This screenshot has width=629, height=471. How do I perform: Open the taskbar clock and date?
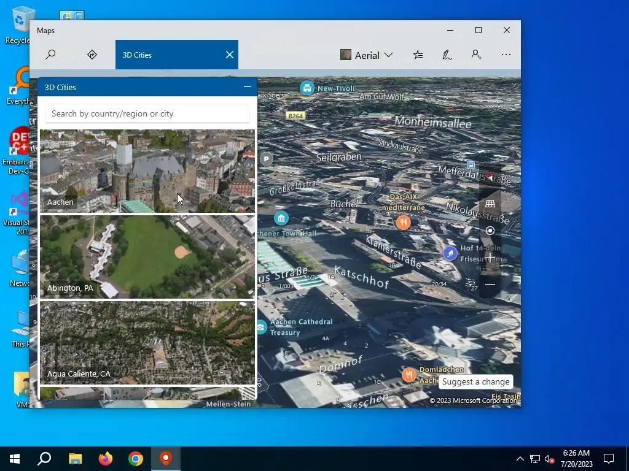click(576, 459)
